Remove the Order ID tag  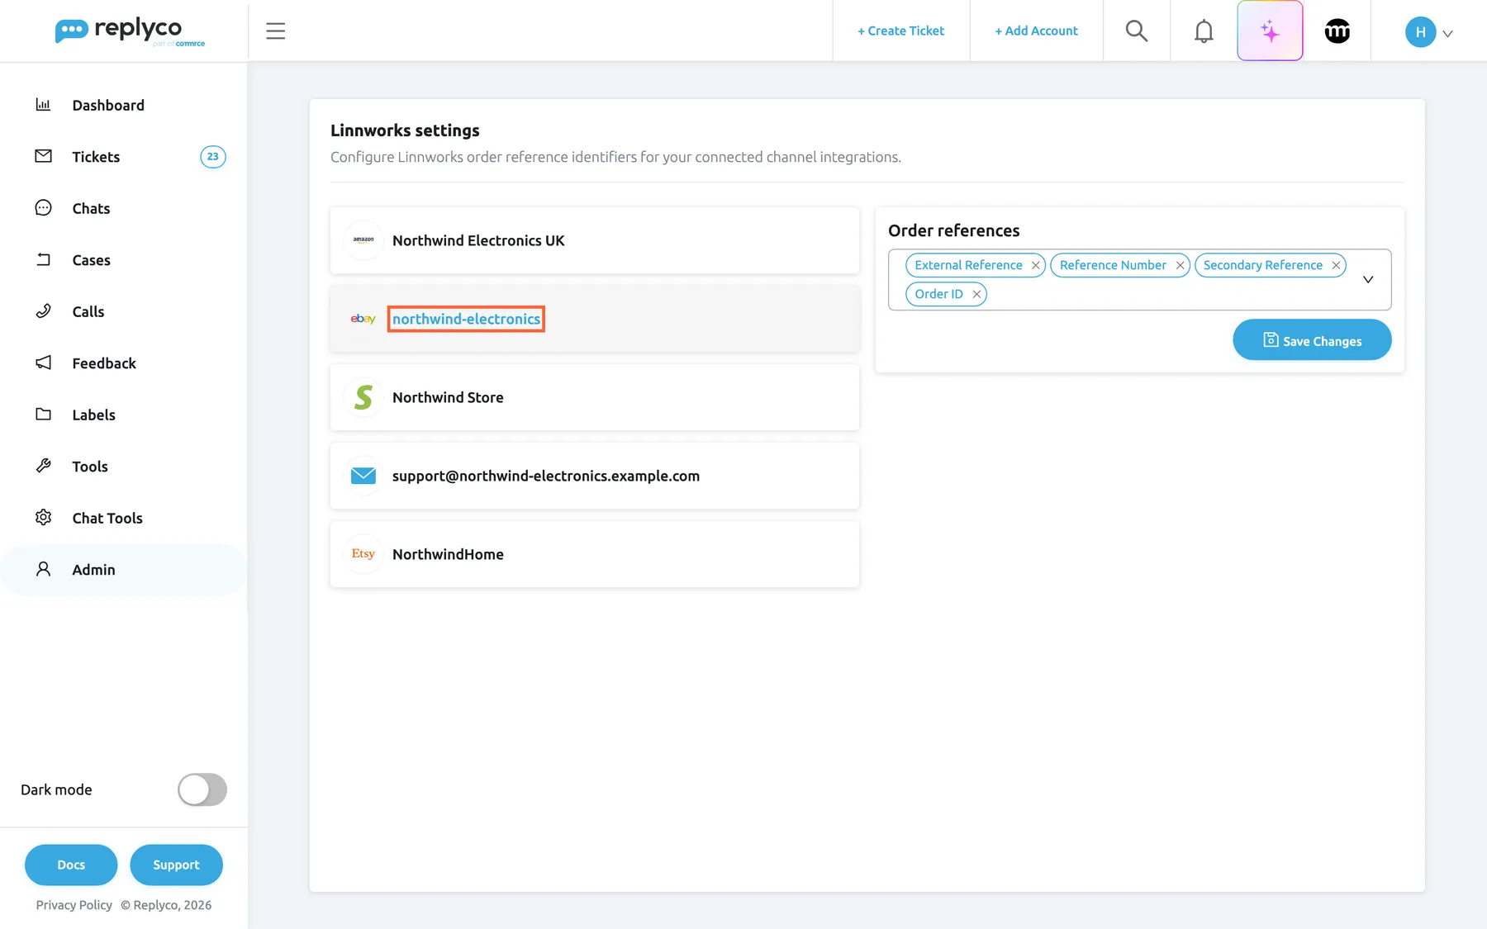coord(976,294)
